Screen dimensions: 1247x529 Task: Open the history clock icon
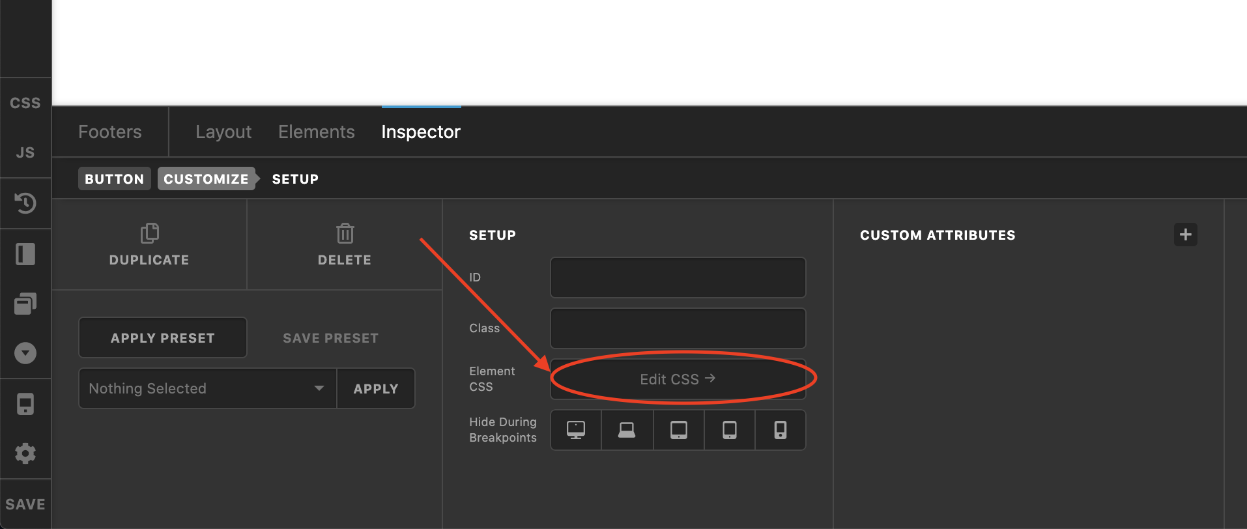(x=25, y=203)
